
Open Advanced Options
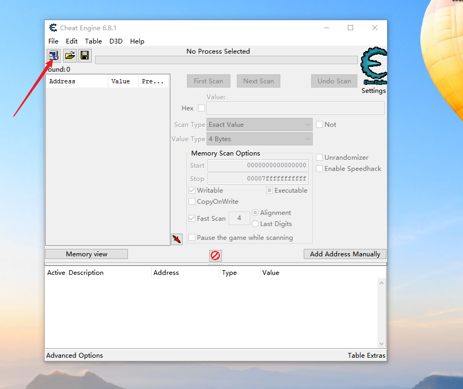tap(74, 356)
